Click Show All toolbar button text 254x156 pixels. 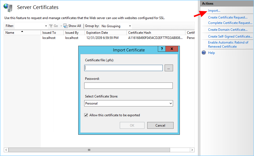75,26
